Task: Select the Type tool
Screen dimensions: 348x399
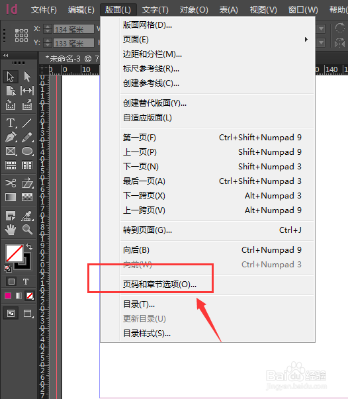Action: coord(11,123)
